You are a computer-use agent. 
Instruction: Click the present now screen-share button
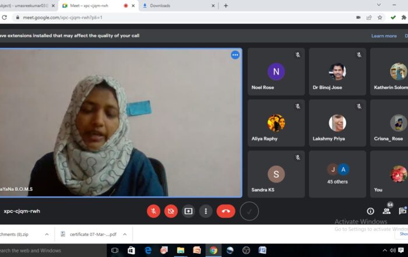[188, 211]
